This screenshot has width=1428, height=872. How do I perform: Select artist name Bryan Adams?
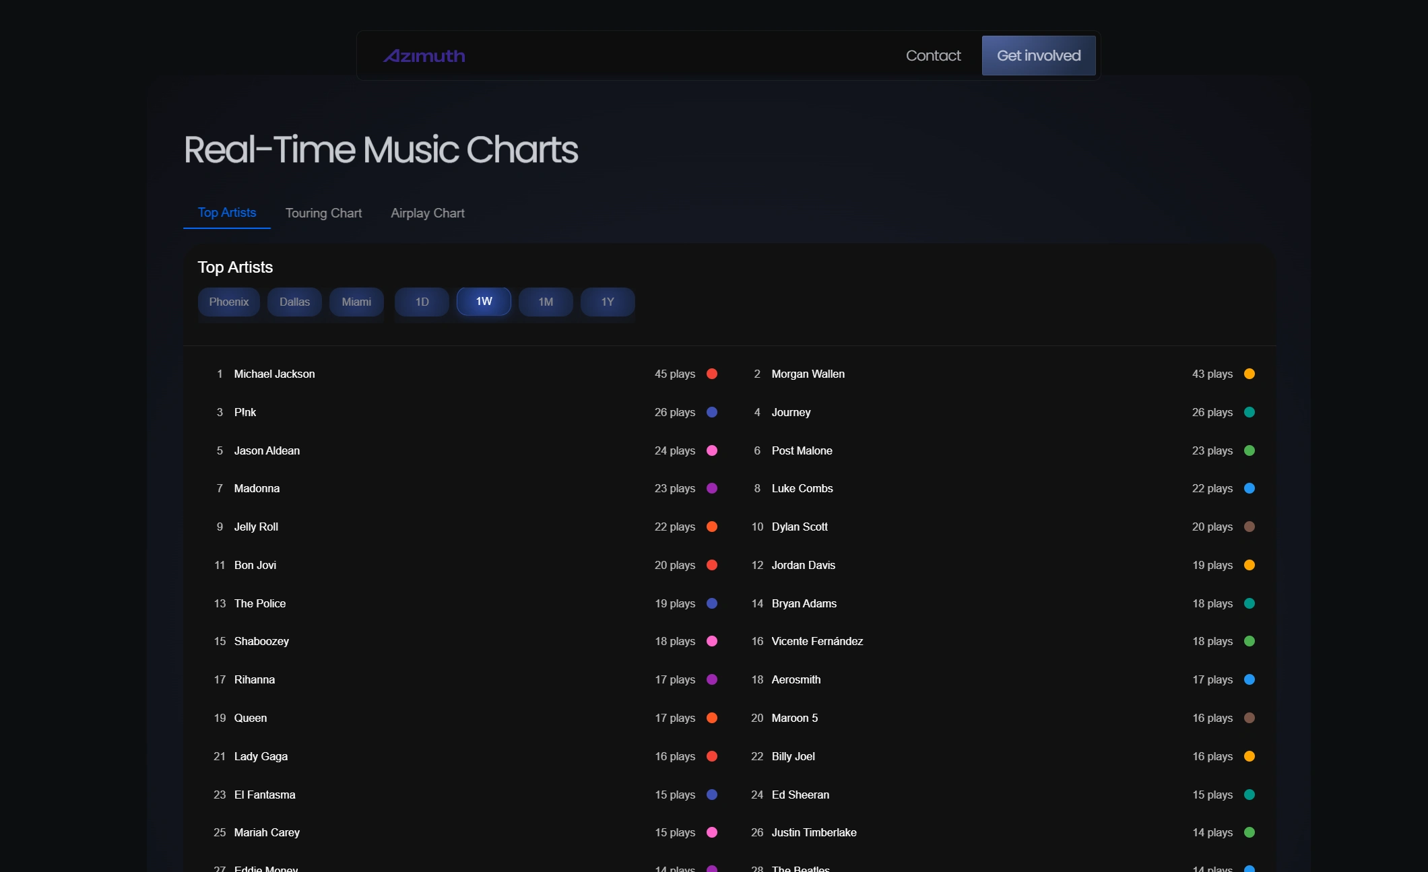(x=804, y=603)
